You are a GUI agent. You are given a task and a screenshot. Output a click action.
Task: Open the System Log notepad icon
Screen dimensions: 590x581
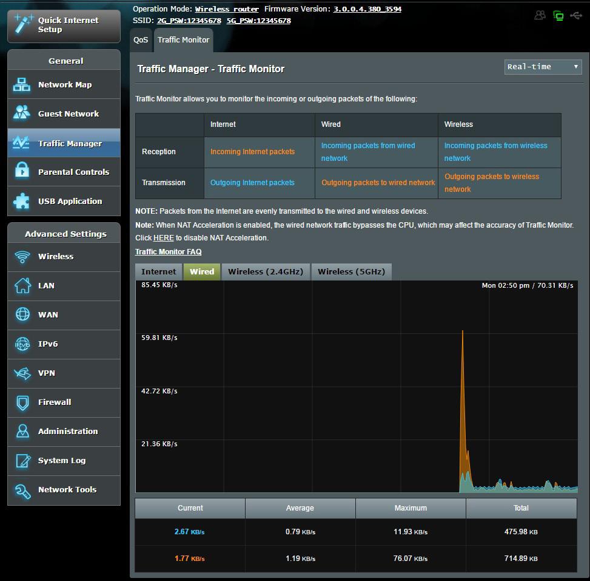(23, 460)
